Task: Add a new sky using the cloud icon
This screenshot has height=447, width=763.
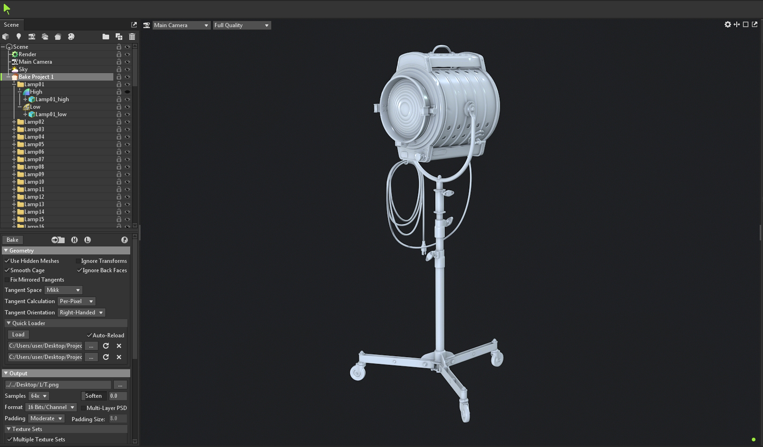Action: coord(45,37)
